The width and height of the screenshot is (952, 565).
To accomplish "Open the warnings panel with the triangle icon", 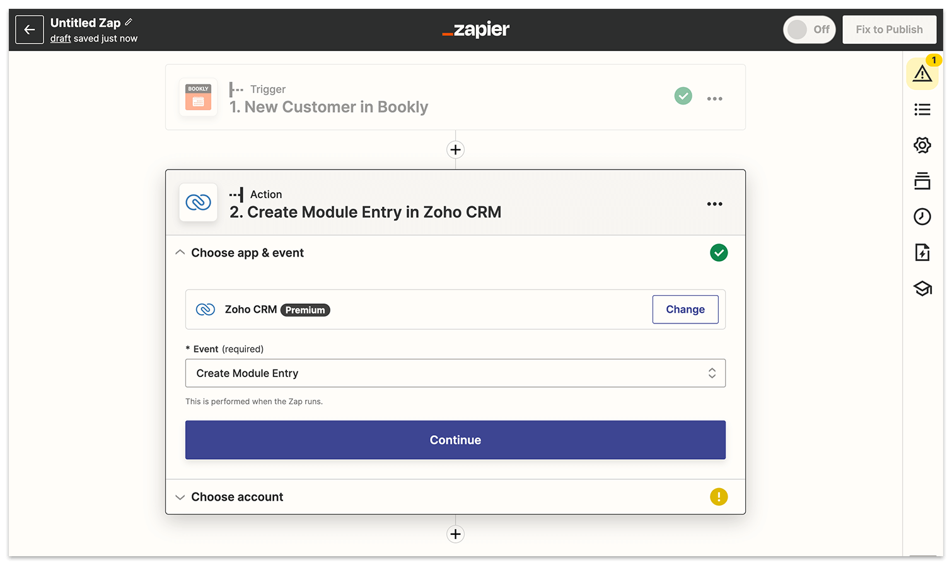I will point(922,74).
